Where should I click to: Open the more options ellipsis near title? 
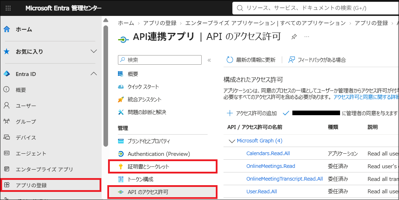coord(306,37)
